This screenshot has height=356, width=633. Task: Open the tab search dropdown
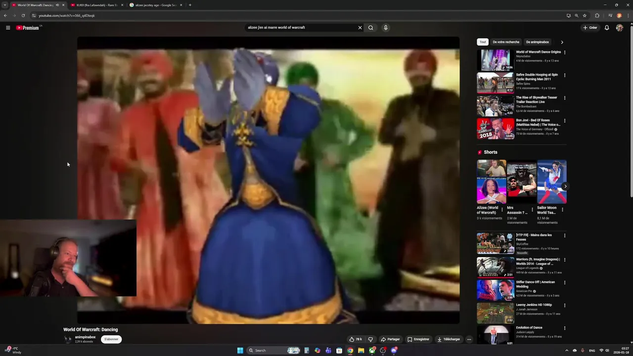(5, 5)
